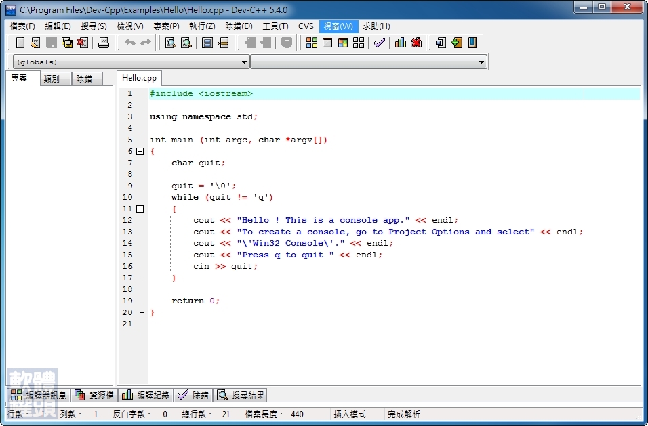The width and height of the screenshot is (648, 426).
Task: Click the "Press q to quit" string
Action: (x=285, y=255)
